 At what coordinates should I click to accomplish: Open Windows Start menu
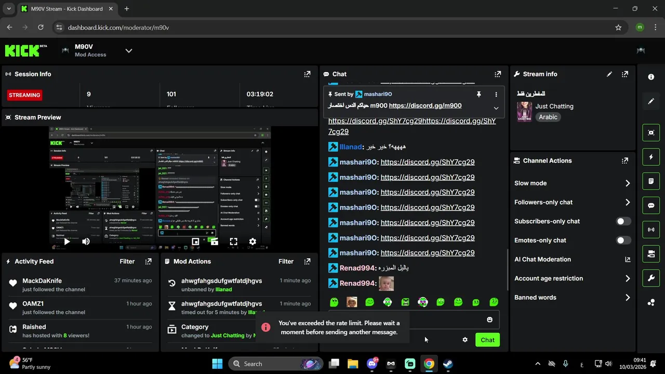coord(217,364)
